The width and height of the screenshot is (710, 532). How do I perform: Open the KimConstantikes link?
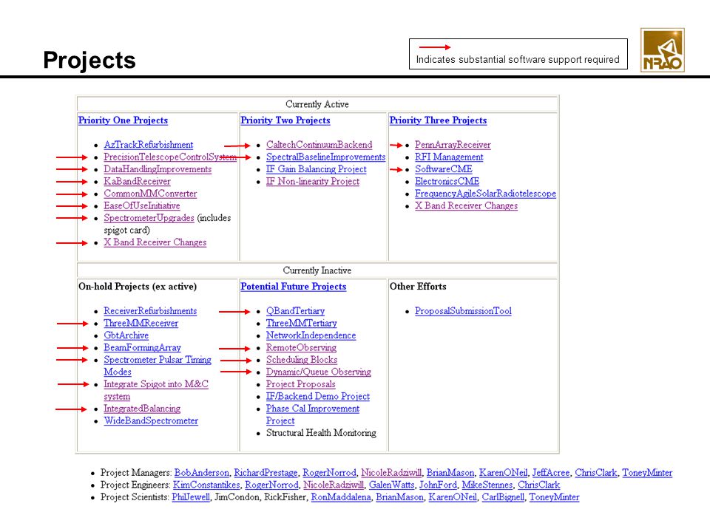coord(206,485)
